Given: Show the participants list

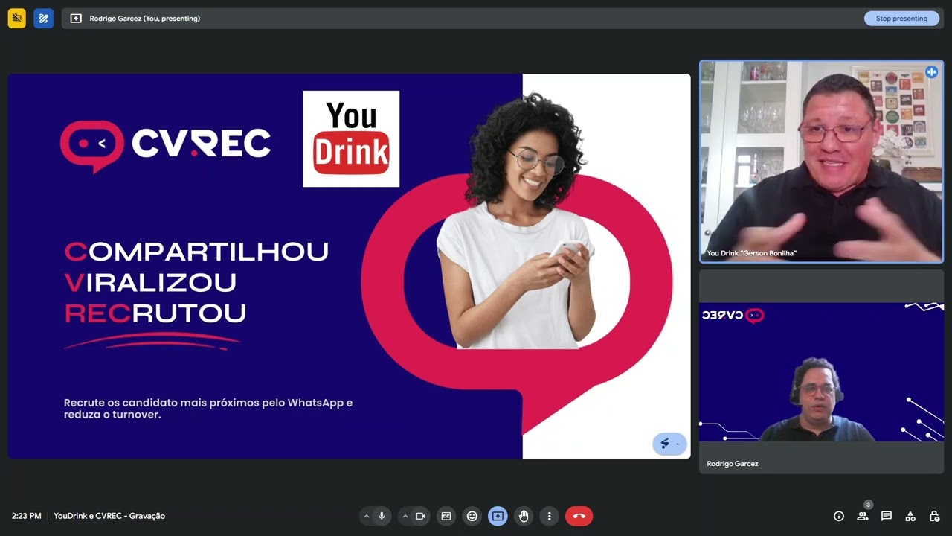Looking at the screenshot, I should (863, 516).
